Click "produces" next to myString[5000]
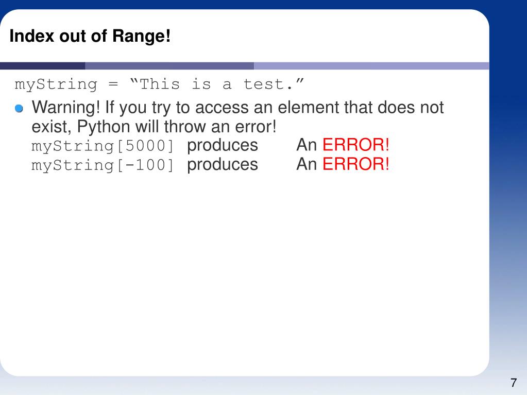This screenshot has width=527, height=395. 223,146
